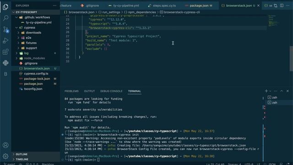Viewport: 293px width, 165px height.
Task: Open the Explorer view in activity bar
Action: [x=5, y=7]
